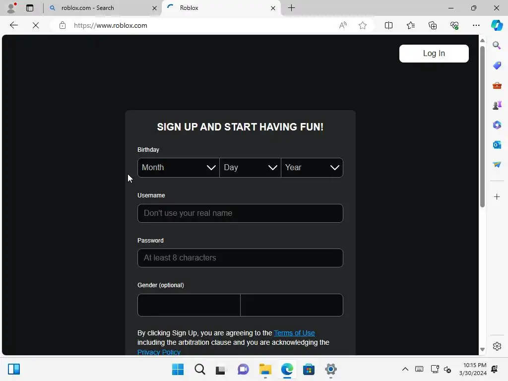
Task: Open sidebar Search
Action: point(497,45)
